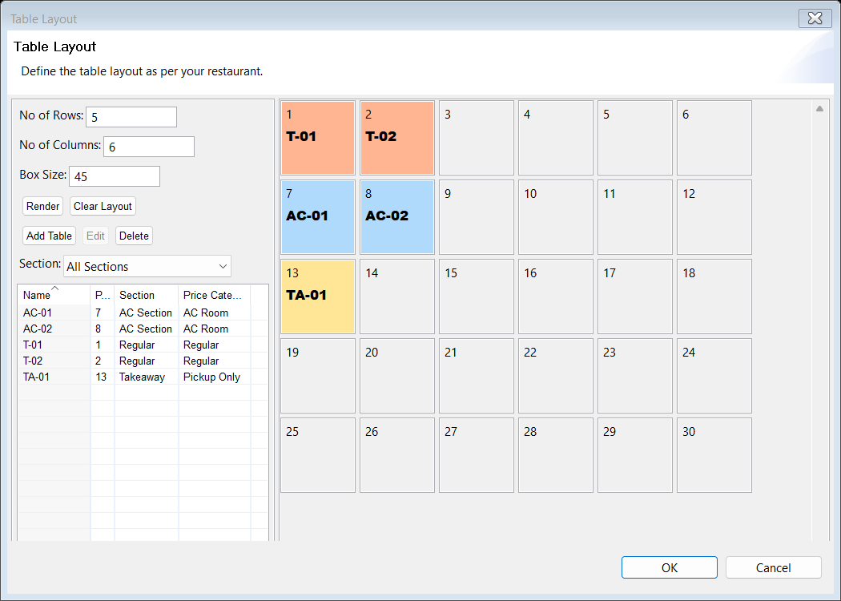
Task: Click empty grid box 10
Action: click(x=556, y=217)
